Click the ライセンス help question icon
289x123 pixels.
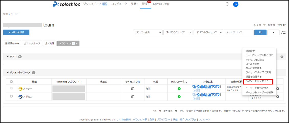[139, 82]
